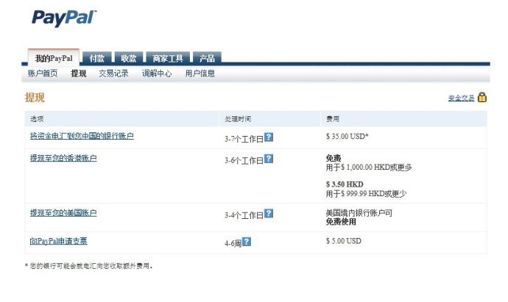Viewport: 508px width, 302px height.
Task: Click the 费用 column header
Action: [332, 119]
